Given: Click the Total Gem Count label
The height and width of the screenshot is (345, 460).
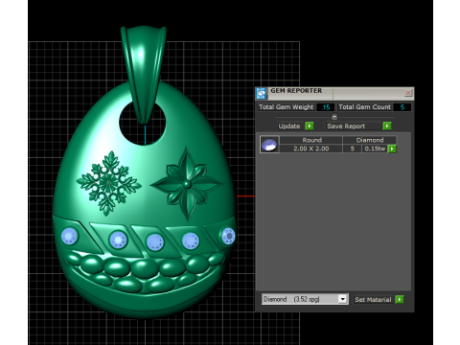Looking at the screenshot, I should (364, 107).
